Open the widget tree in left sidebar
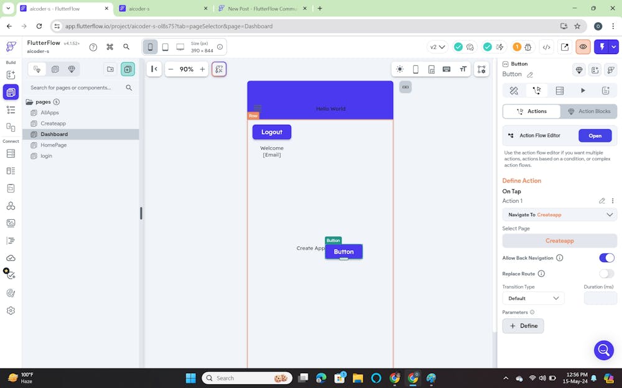622x388 pixels. click(11, 110)
